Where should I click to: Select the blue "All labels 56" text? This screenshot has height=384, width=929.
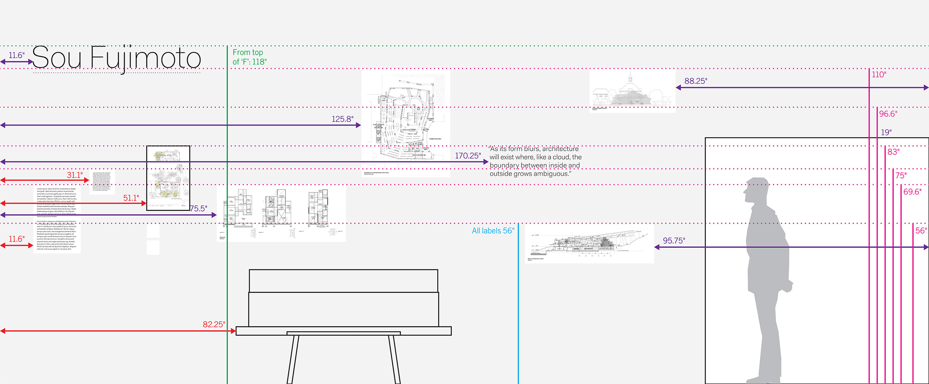(x=493, y=231)
